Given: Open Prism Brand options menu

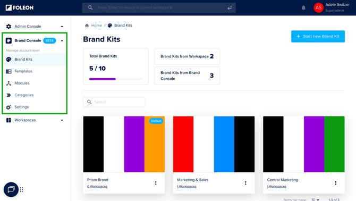Looking at the screenshot, I should [x=156, y=183].
